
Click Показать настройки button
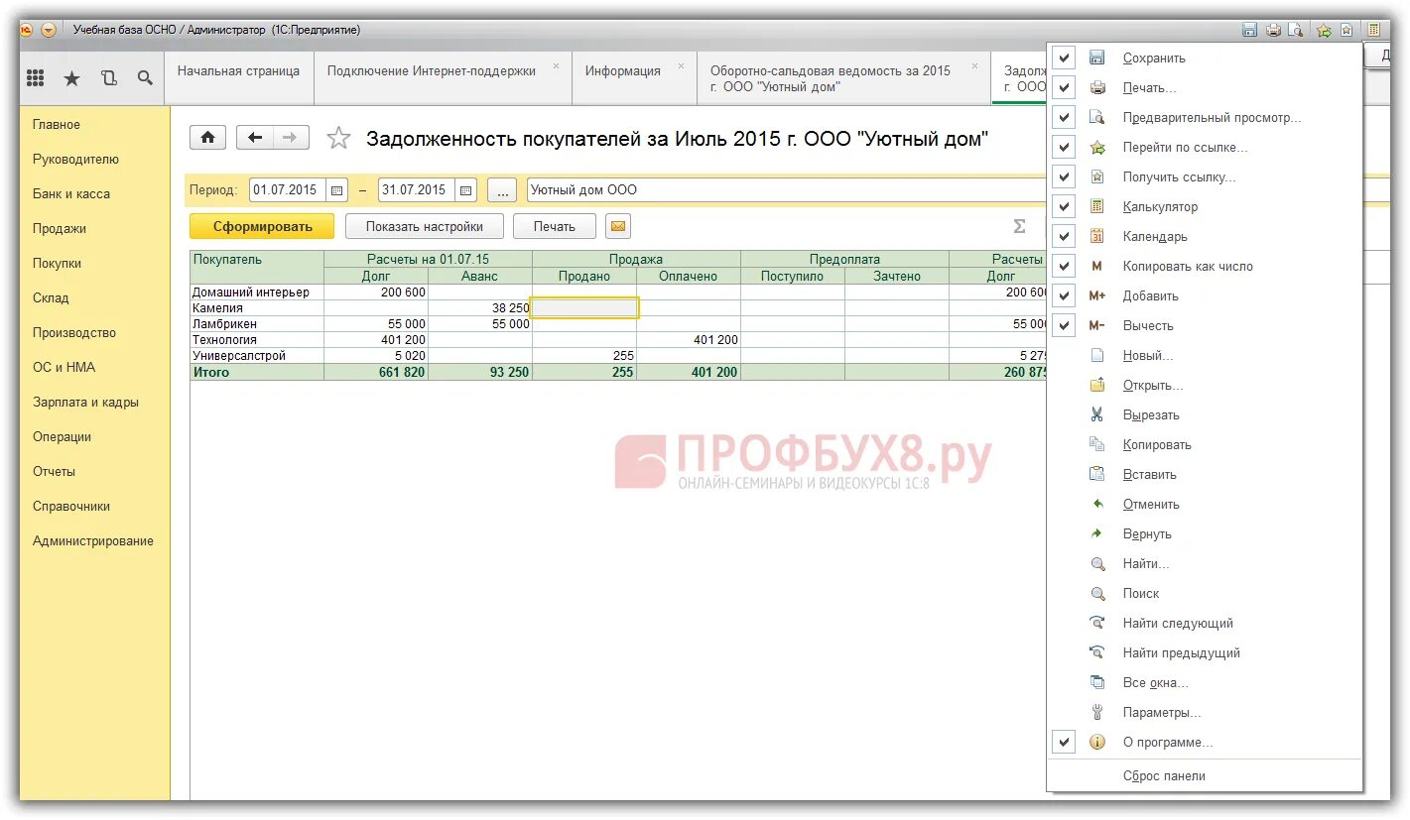click(425, 226)
